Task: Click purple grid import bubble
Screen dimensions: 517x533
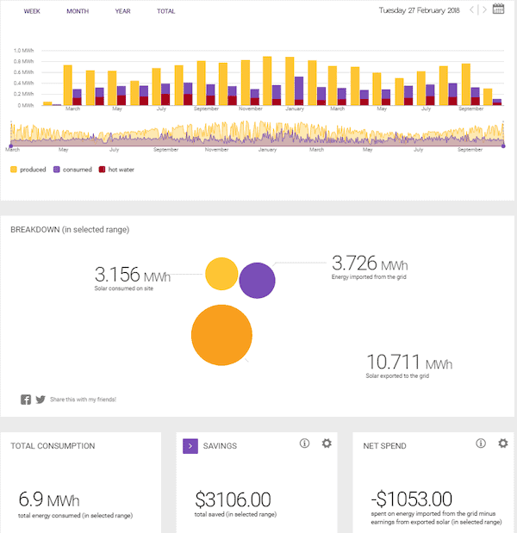Action: tap(257, 281)
